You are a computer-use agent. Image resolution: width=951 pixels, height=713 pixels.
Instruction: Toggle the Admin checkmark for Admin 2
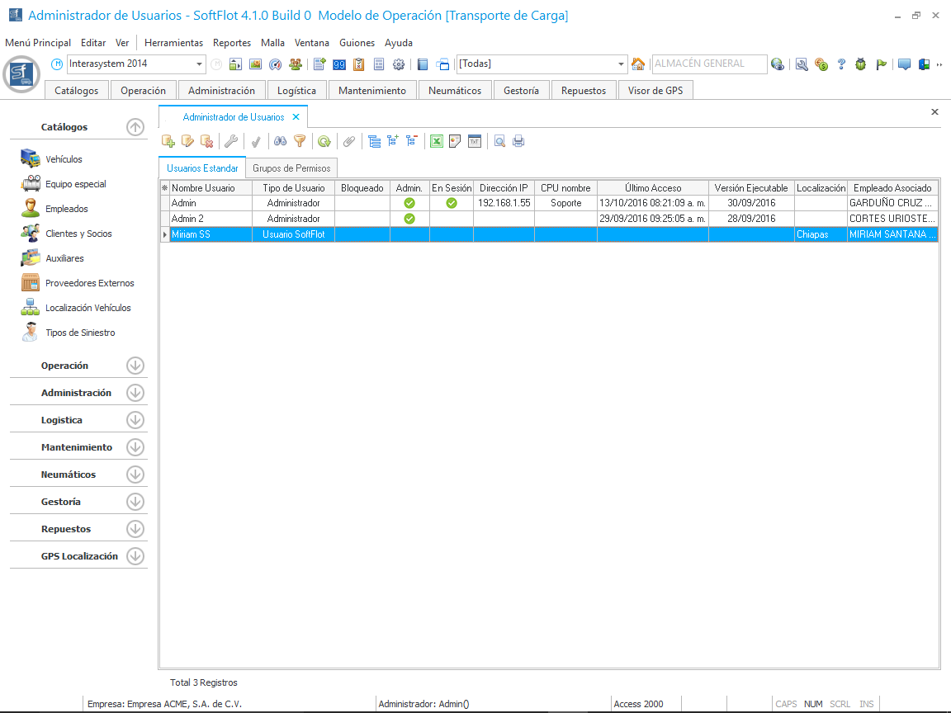pos(409,219)
